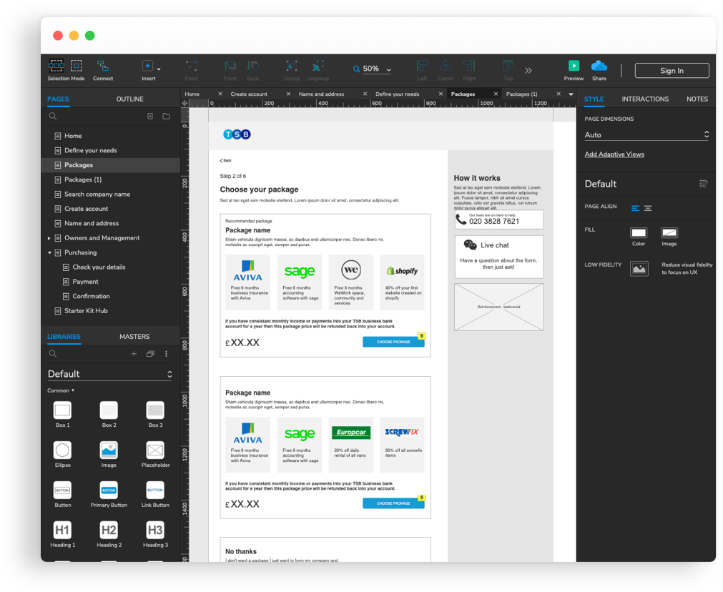
Task: Click the Add Adaptive Views link
Action: (614, 154)
